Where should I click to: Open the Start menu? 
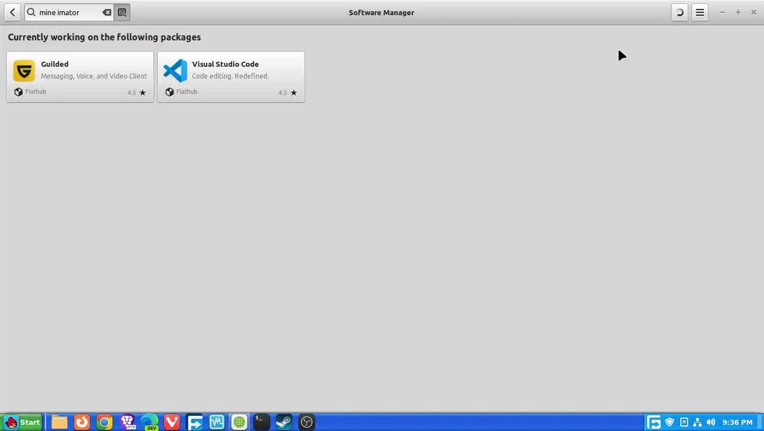(x=22, y=422)
